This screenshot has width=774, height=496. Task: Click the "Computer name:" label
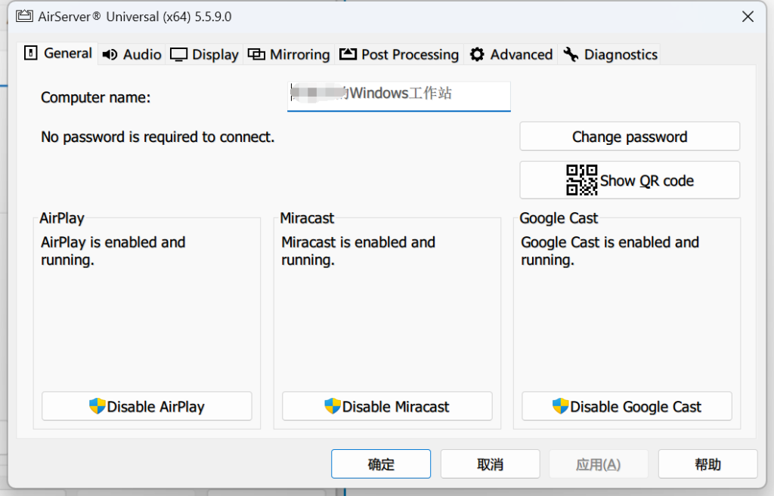[x=96, y=97]
